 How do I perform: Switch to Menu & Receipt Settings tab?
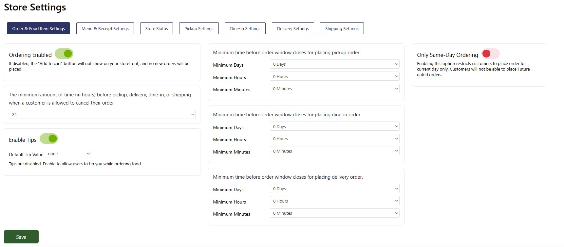105,28
